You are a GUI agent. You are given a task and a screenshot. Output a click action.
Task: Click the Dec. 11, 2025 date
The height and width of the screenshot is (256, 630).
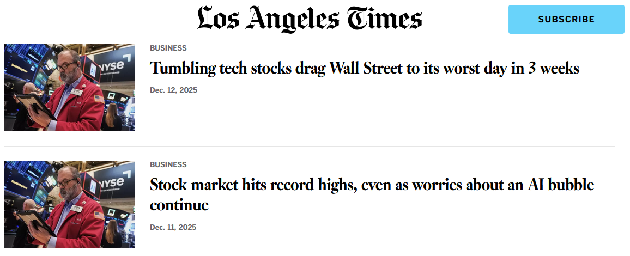(x=173, y=227)
